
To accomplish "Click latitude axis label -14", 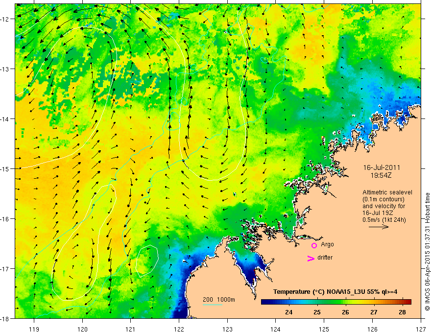I will pyautogui.click(x=5, y=119).
